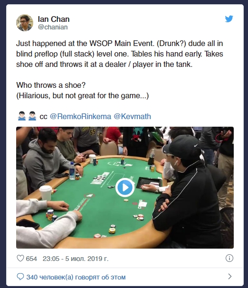Viewport: 248px width, 288px height.
Task: Click the Twitter bird logo
Action: coord(229,19)
